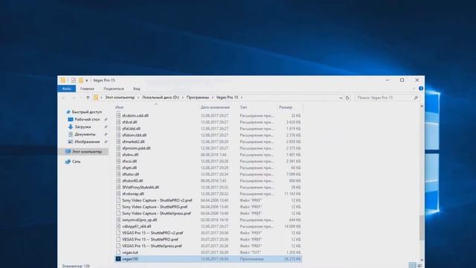
Task: Select Быстрый доступ in navigation pane
Action: 87,112
